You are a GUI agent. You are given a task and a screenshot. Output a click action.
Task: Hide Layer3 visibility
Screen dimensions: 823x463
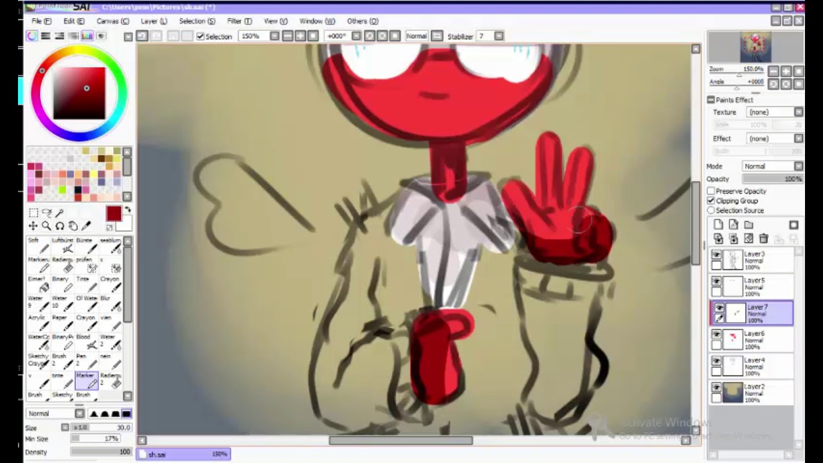click(x=716, y=255)
